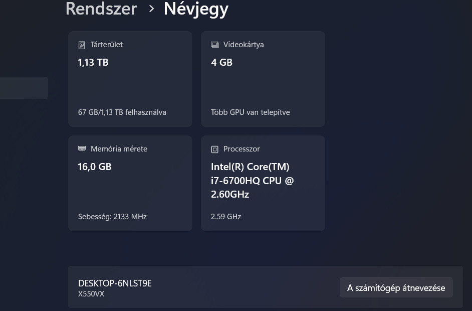Click the Memória mérete RAM icon
The height and width of the screenshot is (311, 472).
point(82,149)
